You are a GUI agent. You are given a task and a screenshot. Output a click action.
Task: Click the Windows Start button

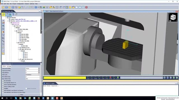(2, 98)
